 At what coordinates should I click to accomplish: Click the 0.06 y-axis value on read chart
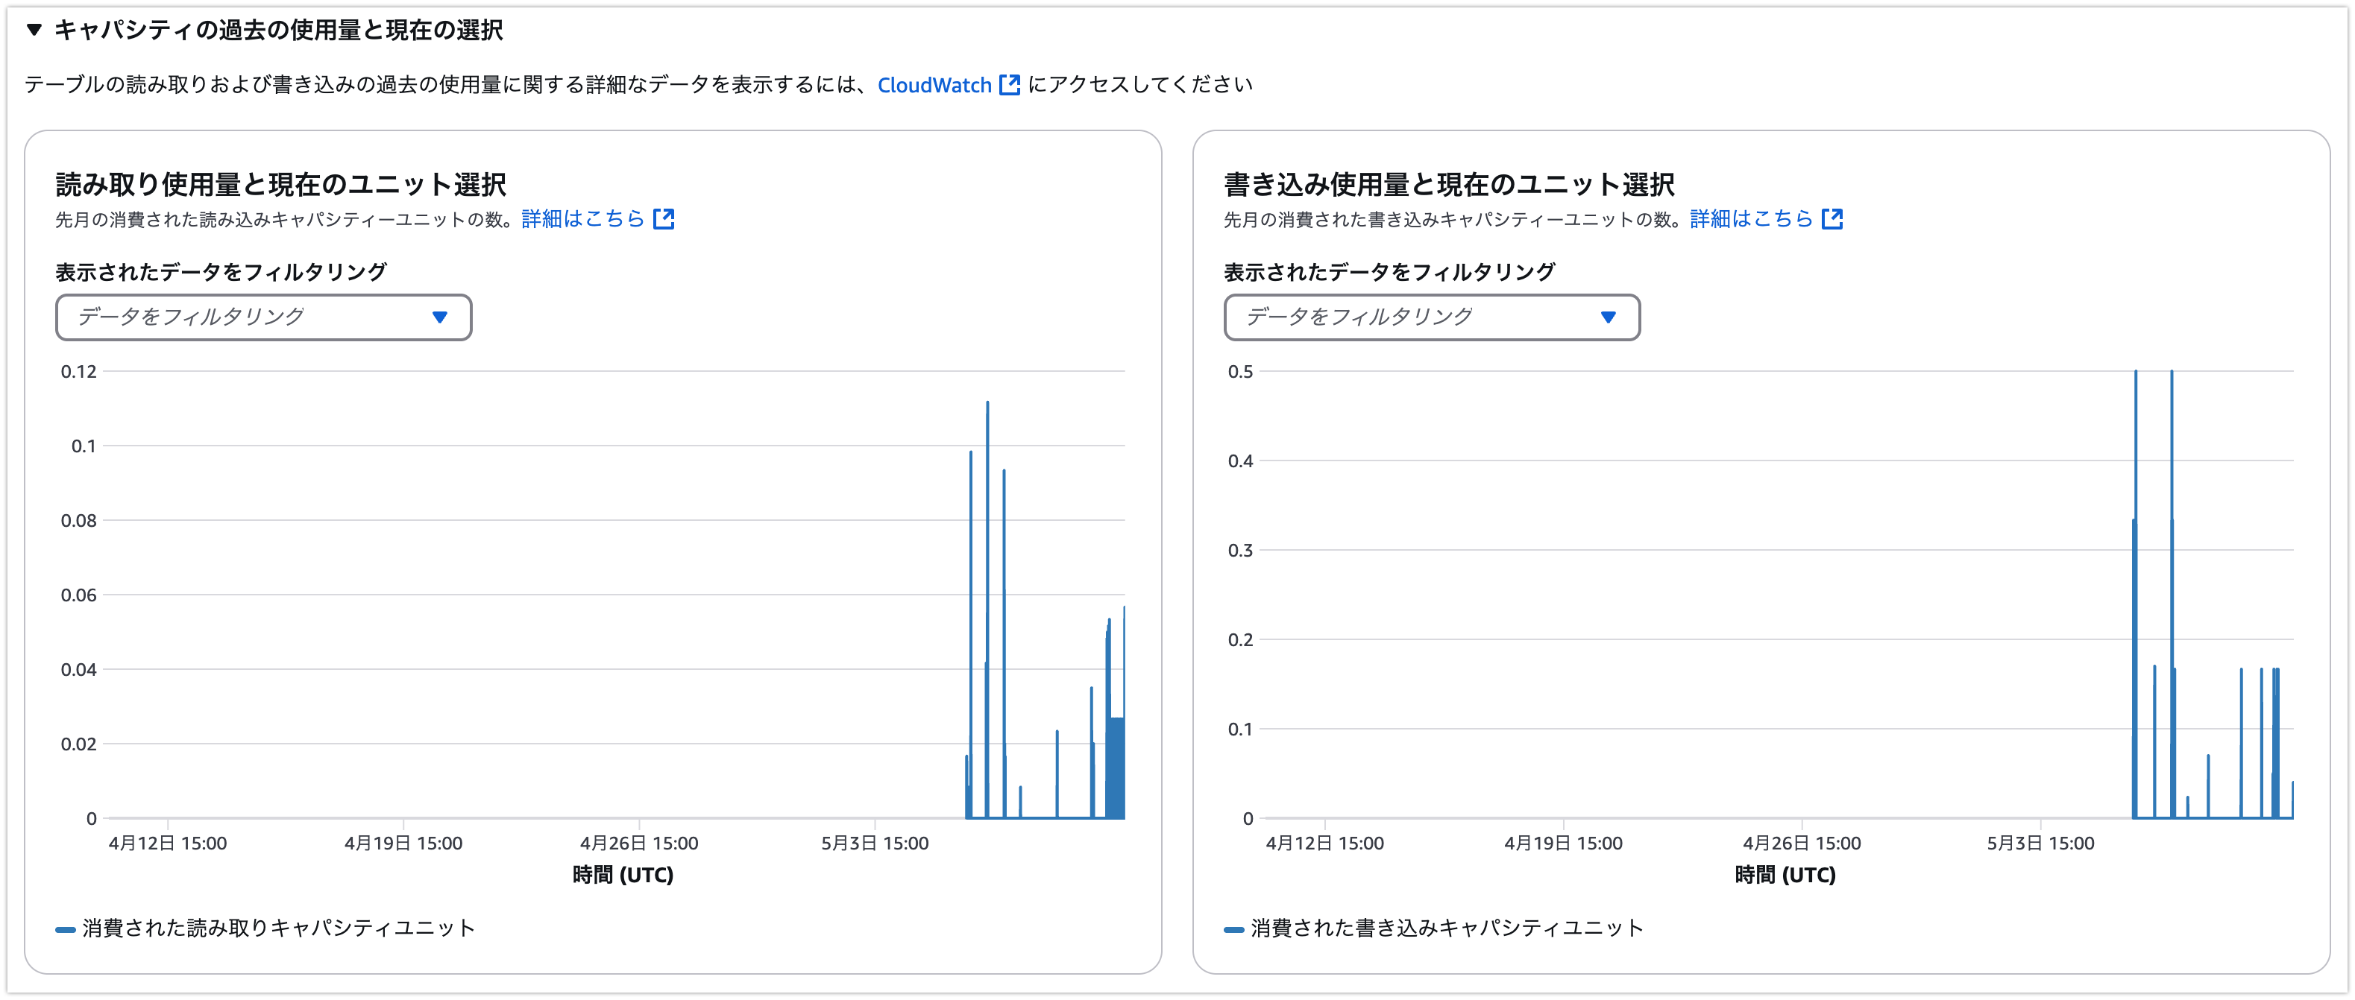pos(78,595)
